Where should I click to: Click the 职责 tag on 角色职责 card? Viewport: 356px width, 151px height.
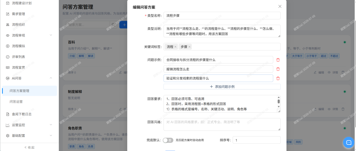[72, 146]
